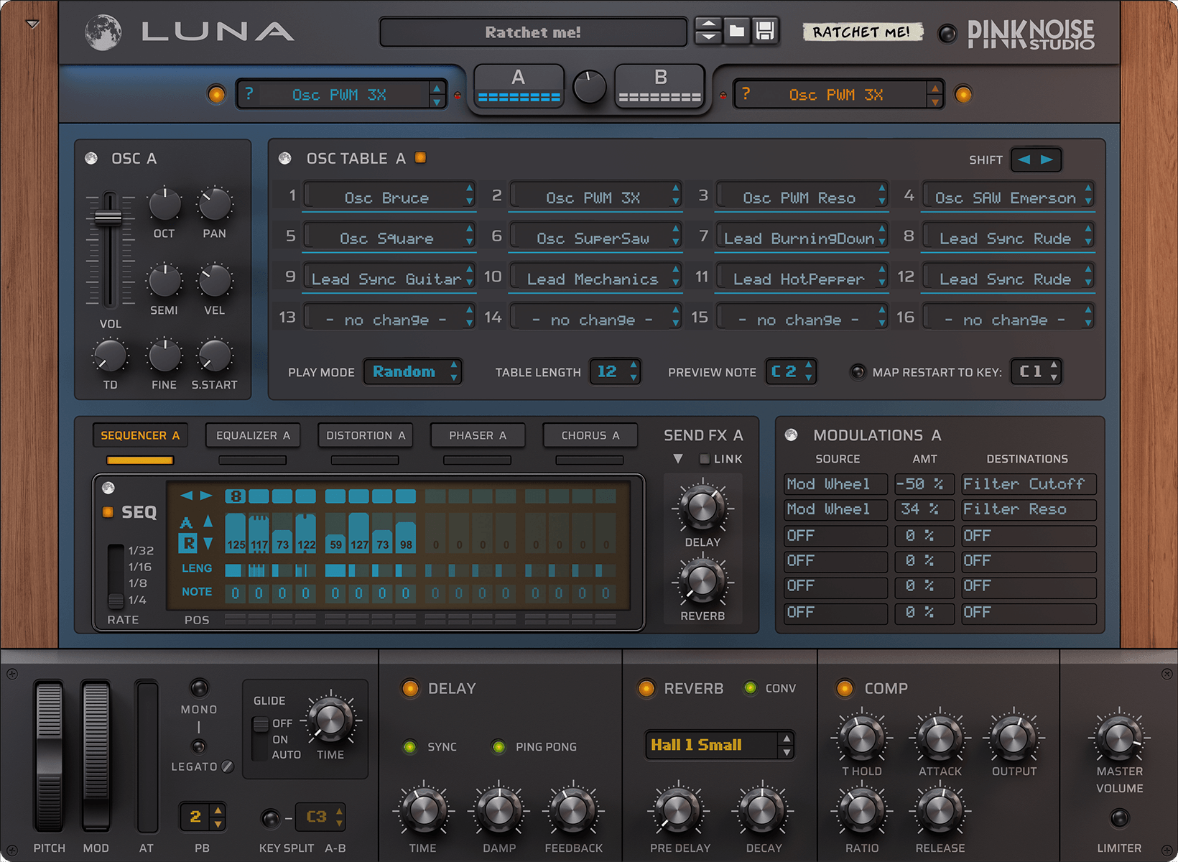
Task: Click the save preset floppy disk icon
Action: pyautogui.click(x=765, y=31)
